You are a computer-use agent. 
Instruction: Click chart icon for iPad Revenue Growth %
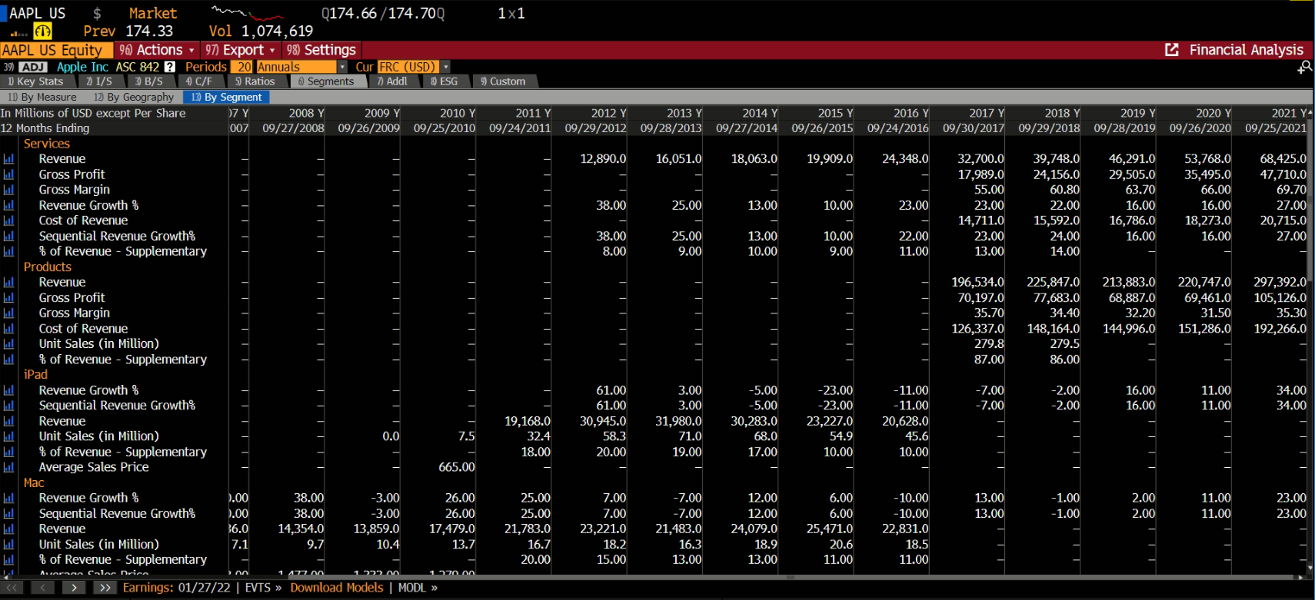[x=8, y=390]
